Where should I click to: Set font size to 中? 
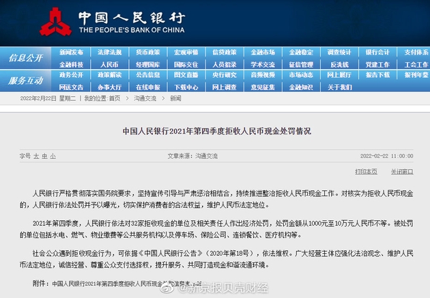44,156
